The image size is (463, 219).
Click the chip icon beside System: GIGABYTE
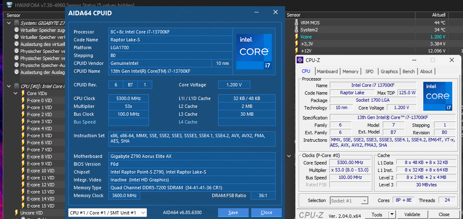[17, 23]
